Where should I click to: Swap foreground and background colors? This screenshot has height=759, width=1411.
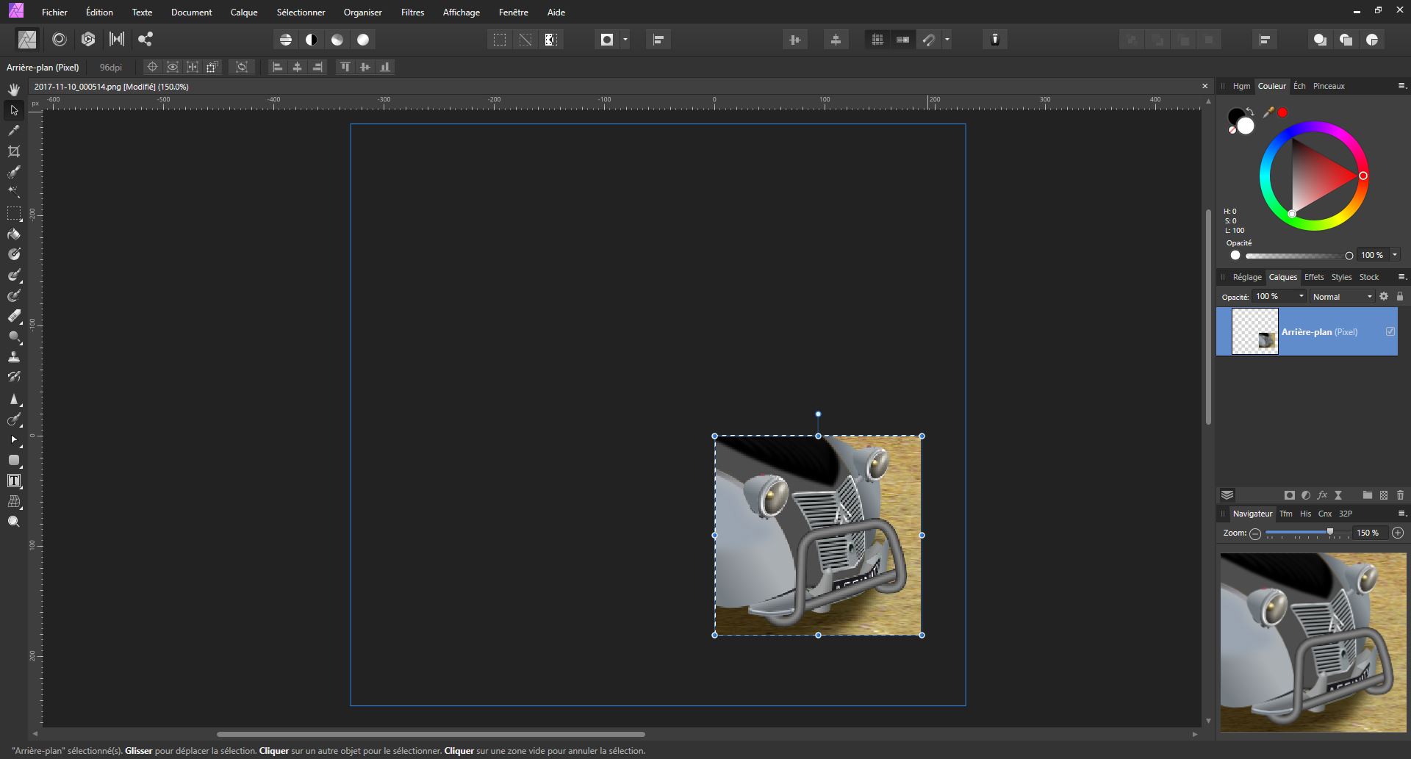[1250, 112]
